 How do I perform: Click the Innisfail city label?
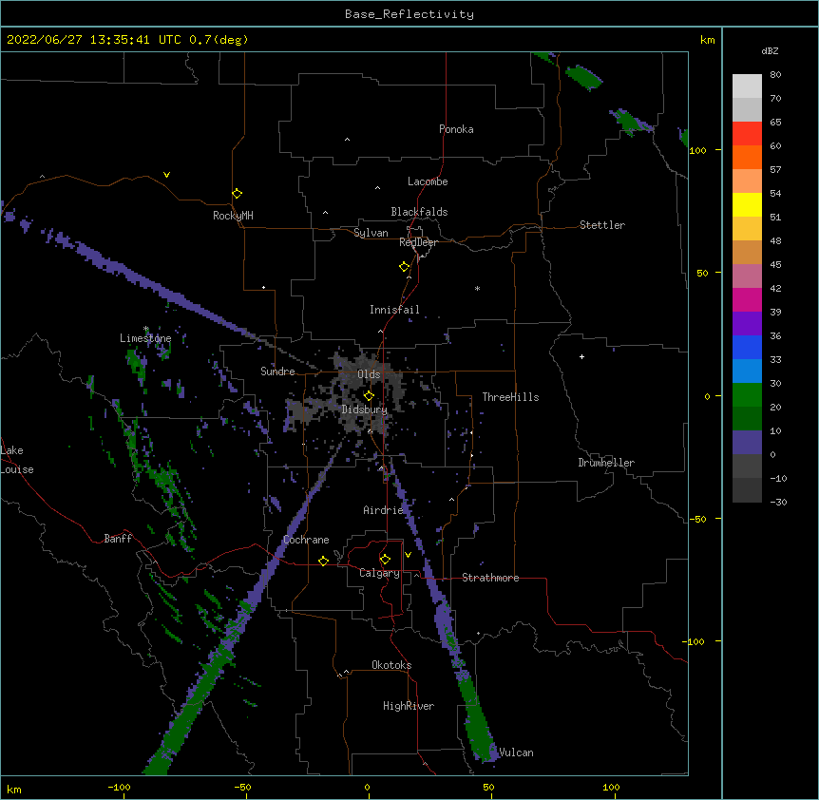point(394,310)
